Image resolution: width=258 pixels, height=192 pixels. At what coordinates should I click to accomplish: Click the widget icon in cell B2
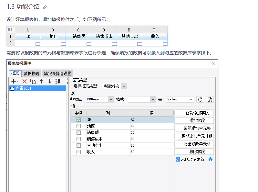[63, 44]
